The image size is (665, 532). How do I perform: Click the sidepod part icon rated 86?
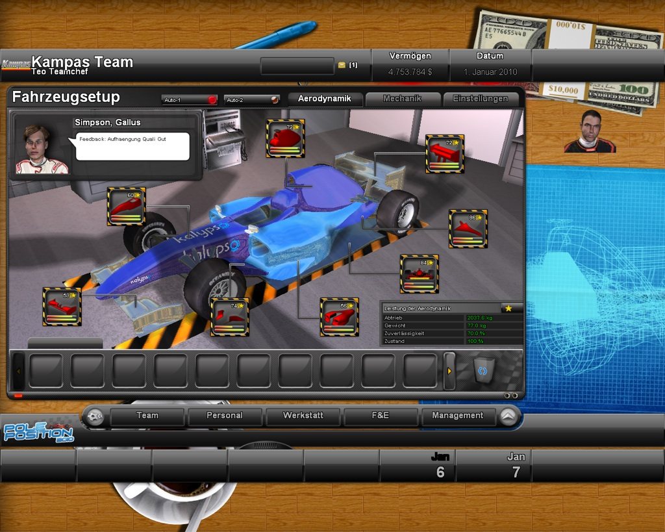[x=468, y=228]
